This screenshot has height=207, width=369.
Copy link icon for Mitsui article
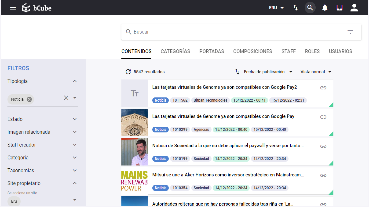(323, 175)
